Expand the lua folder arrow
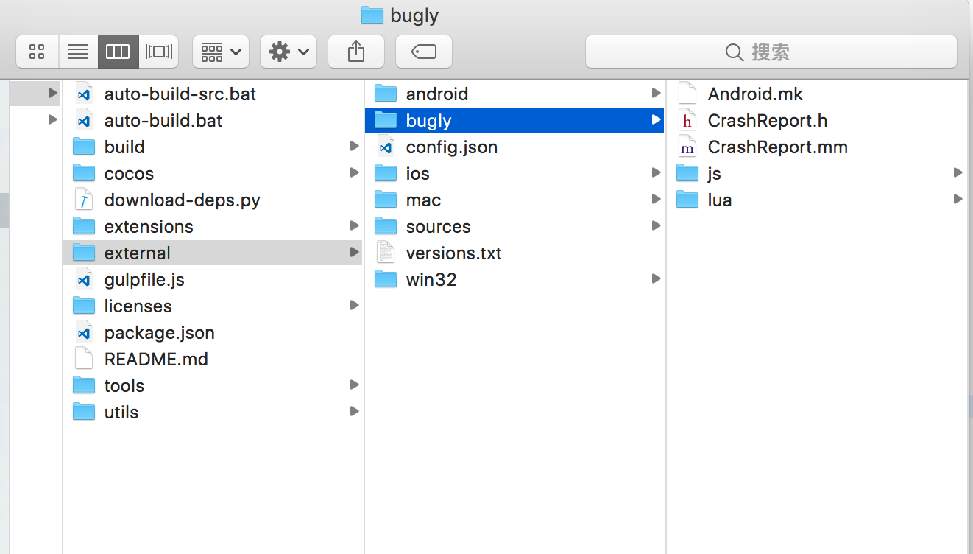Screen dimensions: 973x554 pos(958,200)
